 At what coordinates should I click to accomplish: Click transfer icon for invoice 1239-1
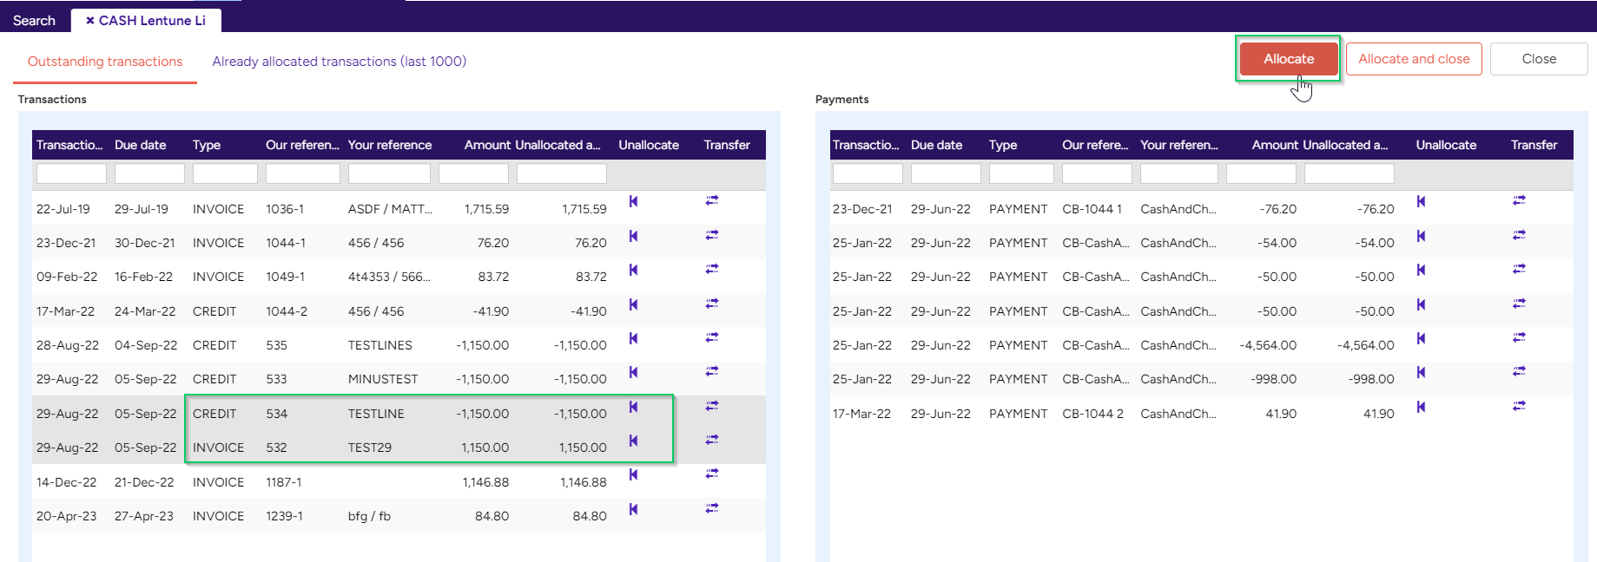(x=712, y=508)
